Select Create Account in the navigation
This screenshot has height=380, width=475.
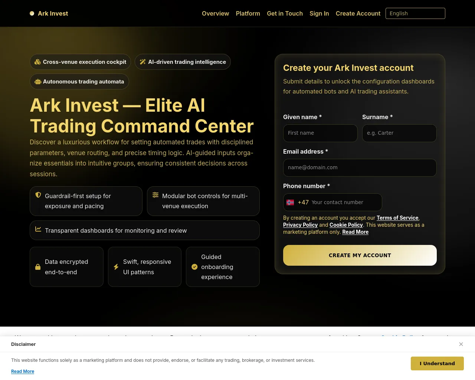tap(358, 13)
